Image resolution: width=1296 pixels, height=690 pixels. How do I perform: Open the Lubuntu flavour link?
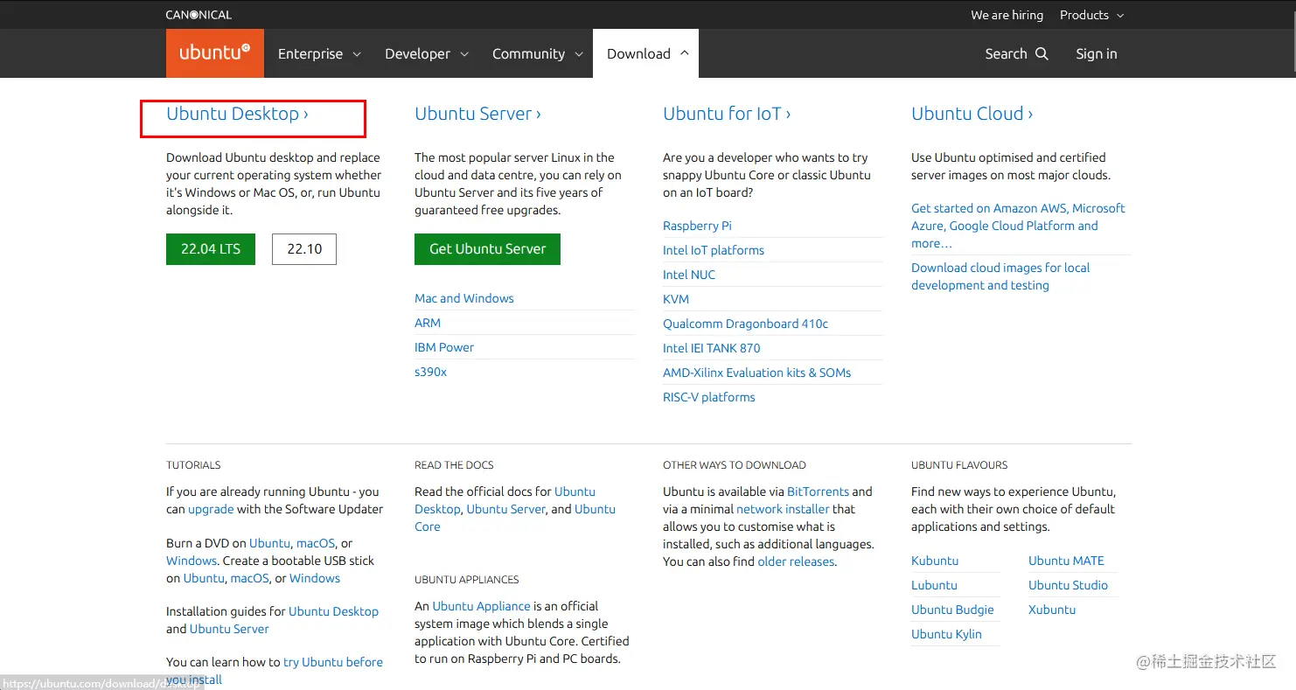click(934, 585)
